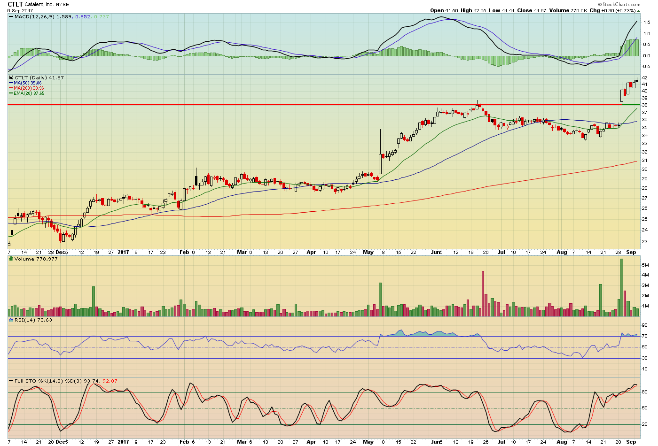Image resolution: width=658 pixels, height=446 pixels.
Task: Click the Dec5 label on the bottom date axis
Action: pyautogui.click(x=62, y=442)
